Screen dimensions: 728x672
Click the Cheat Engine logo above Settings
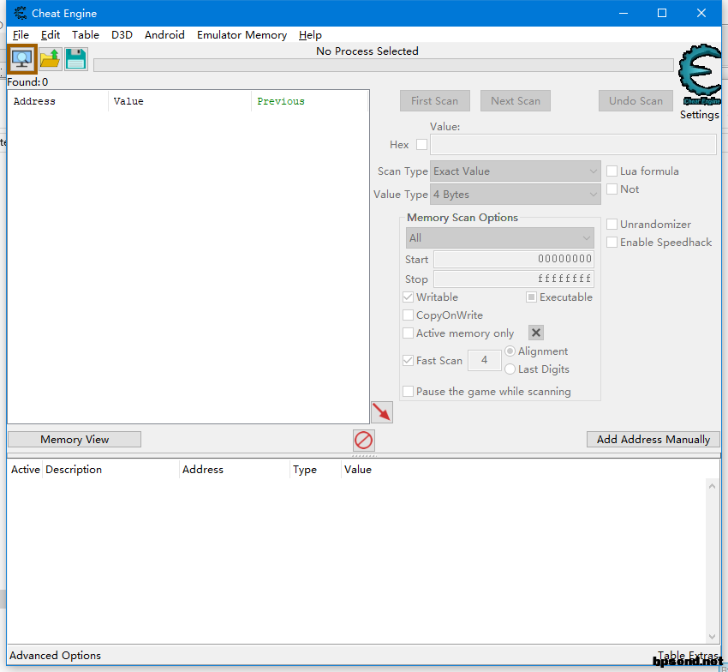point(701,75)
